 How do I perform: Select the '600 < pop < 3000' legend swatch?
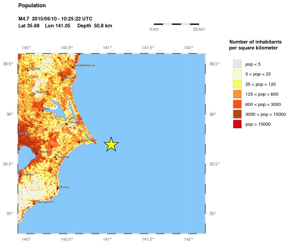(x=237, y=104)
